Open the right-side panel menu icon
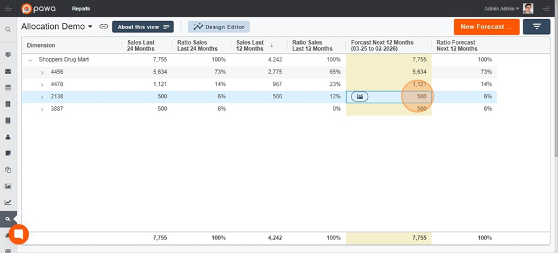The height and width of the screenshot is (253, 558). coord(546,9)
